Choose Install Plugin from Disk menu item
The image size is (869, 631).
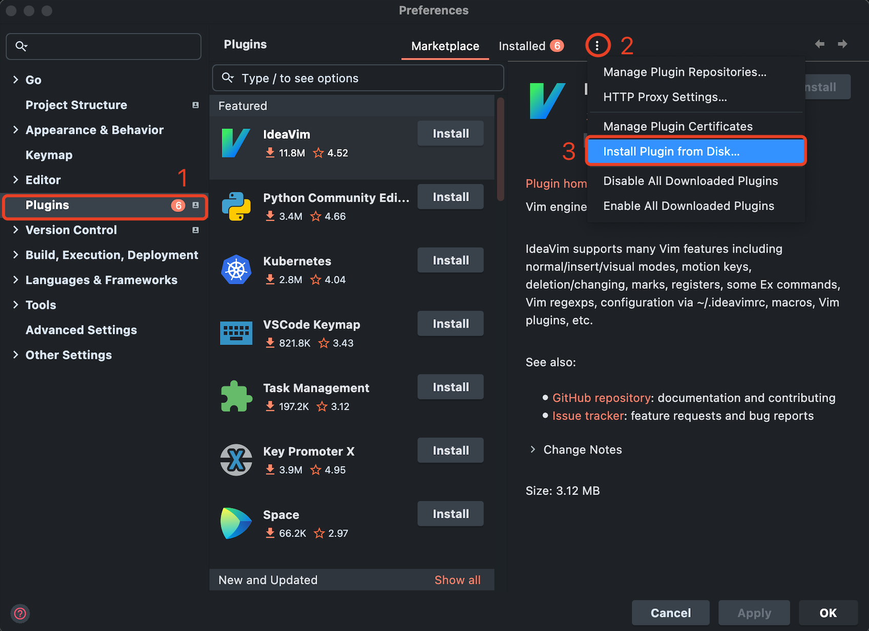(x=671, y=152)
